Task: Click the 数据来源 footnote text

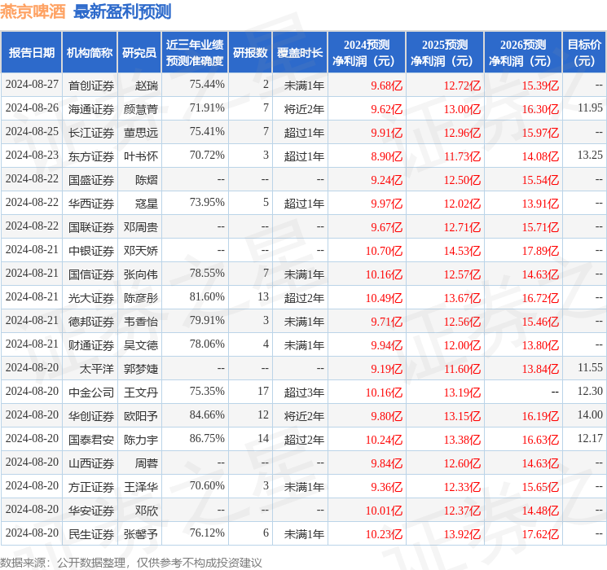Action: (131, 562)
